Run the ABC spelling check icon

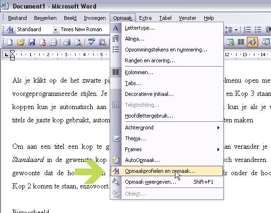(91, 42)
